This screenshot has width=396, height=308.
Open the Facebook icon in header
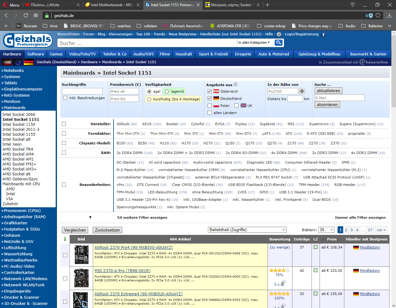(x=323, y=35)
